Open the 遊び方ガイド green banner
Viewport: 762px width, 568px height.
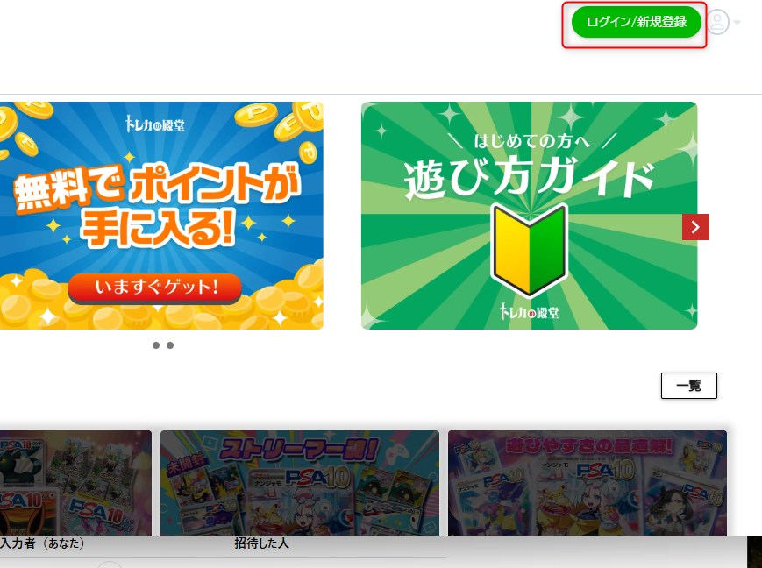pyautogui.click(x=530, y=216)
